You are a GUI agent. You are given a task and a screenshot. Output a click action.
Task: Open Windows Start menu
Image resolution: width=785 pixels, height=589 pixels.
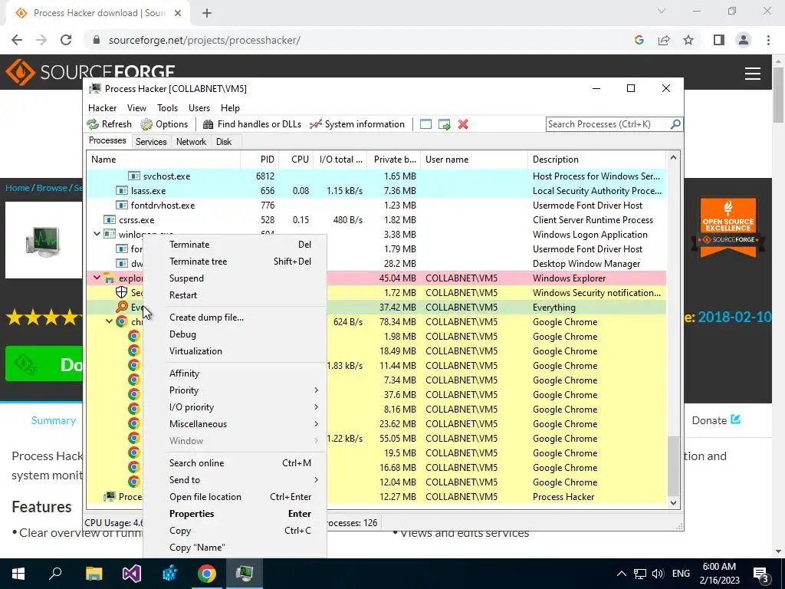18,574
